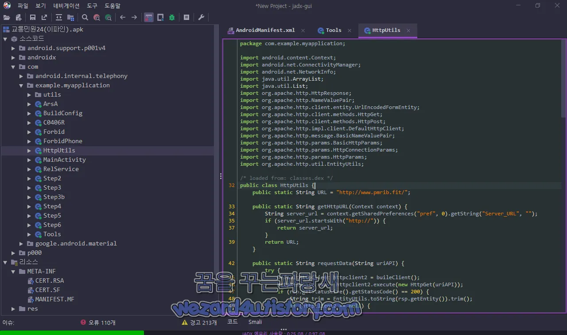This screenshot has height=335, width=567.
Task: Open the log viewer icon
Action: pos(186,18)
